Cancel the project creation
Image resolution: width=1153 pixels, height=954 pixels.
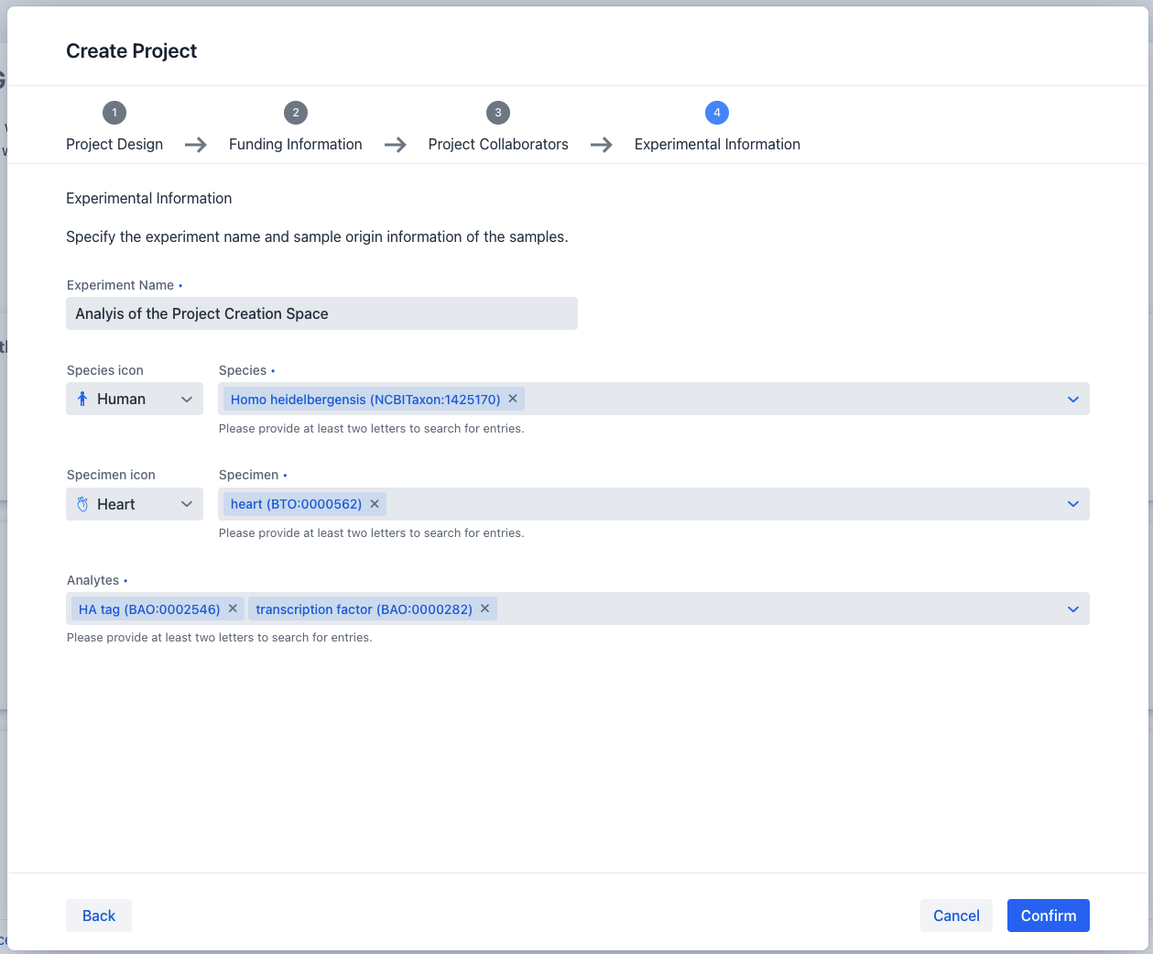coord(956,916)
